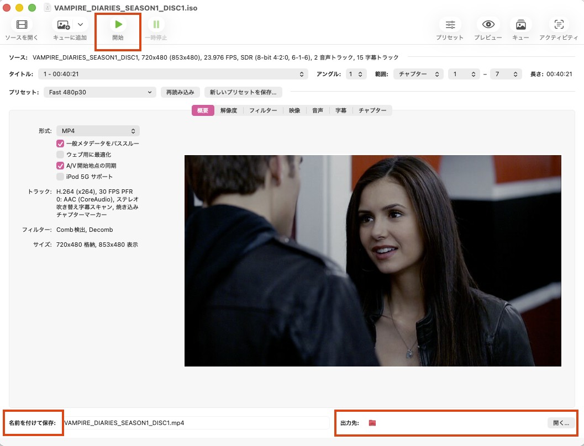Image resolution: width=584 pixels, height=446 pixels.
Task: Open the title dropdown showing 1 - 00:40:21
Action: 173,74
